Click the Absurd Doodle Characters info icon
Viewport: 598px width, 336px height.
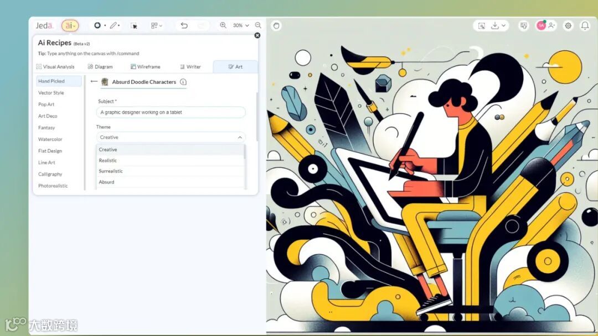[183, 82]
